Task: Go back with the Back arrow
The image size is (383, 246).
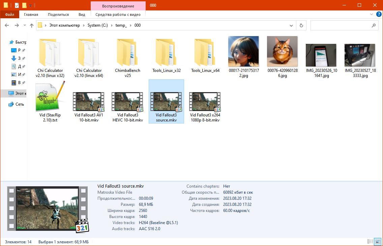Action: 7,25
